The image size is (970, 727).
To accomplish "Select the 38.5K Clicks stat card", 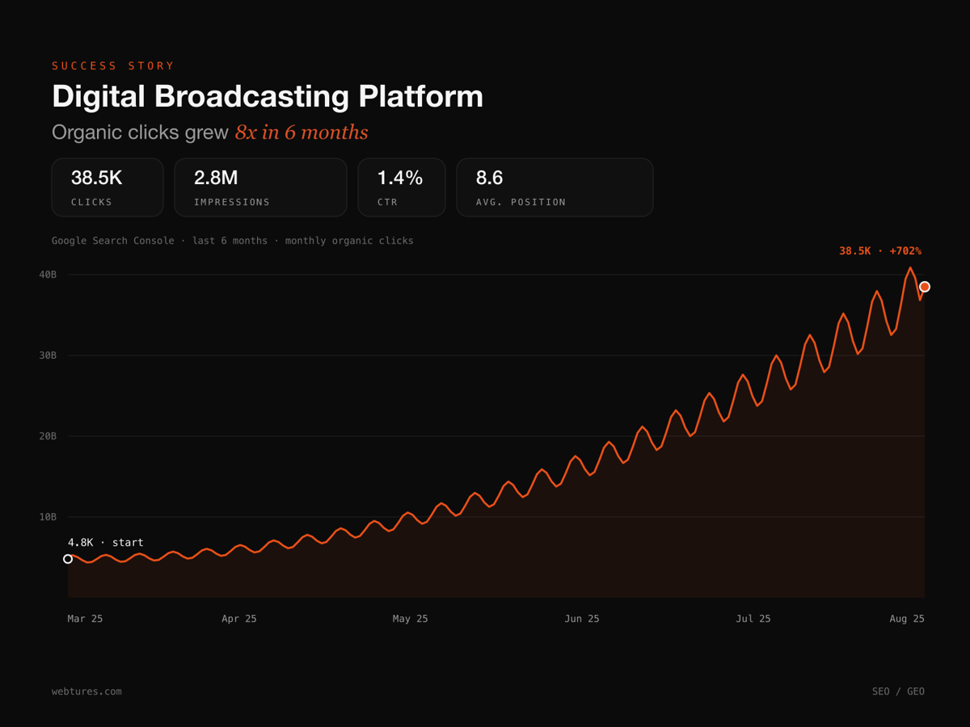I will click(x=108, y=187).
